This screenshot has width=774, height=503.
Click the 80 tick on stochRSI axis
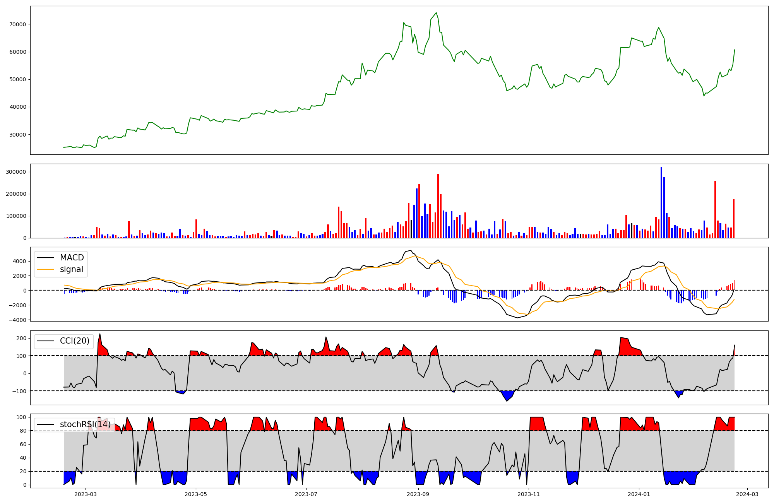(x=23, y=431)
